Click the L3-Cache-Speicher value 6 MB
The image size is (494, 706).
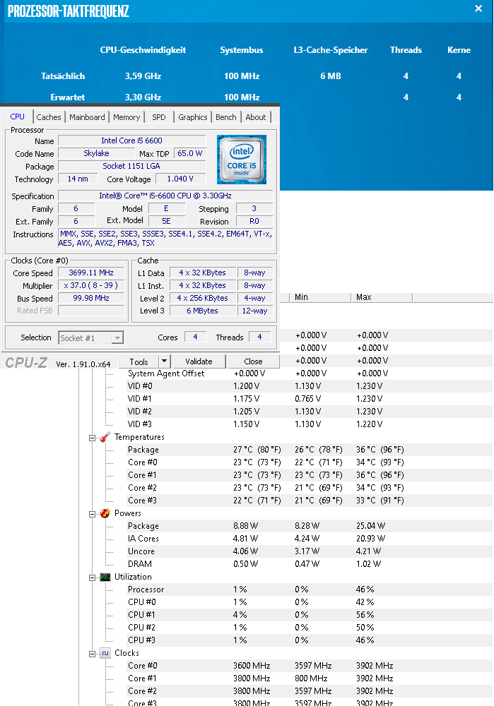[x=330, y=76]
